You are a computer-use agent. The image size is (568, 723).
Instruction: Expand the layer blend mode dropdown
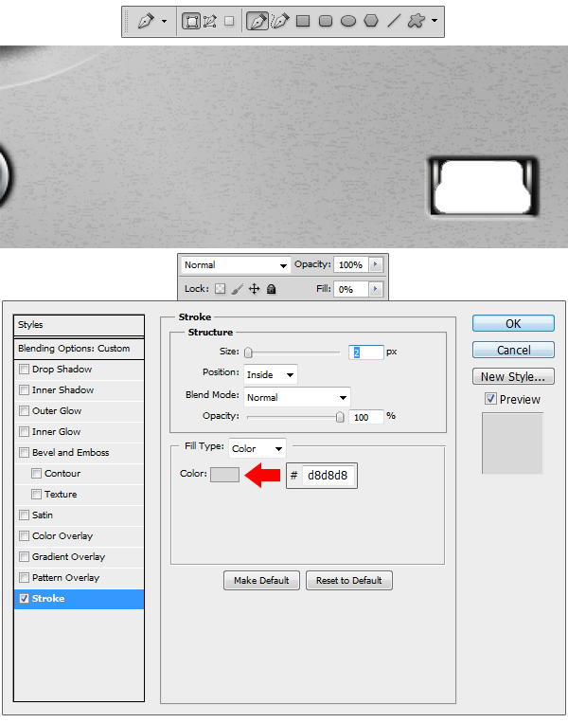(235, 265)
